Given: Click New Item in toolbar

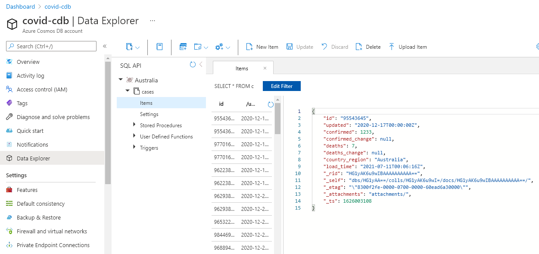Looking at the screenshot, I should point(262,47).
